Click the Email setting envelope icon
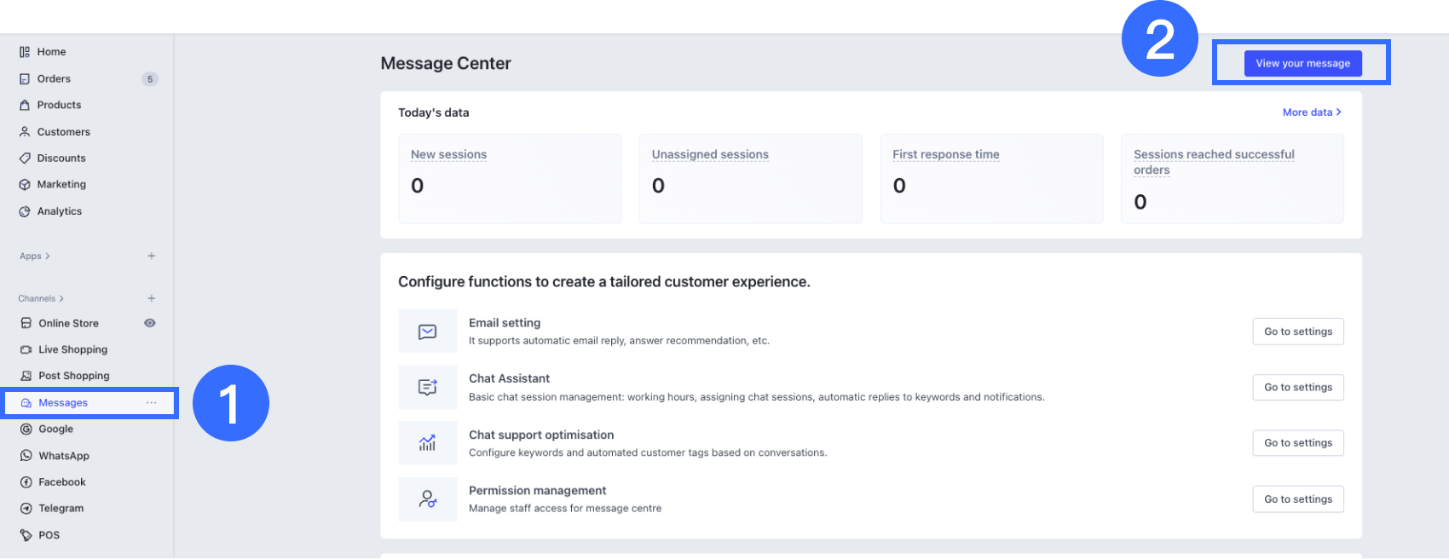The height and width of the screenshot is (559, 1449). click(x=428, y=331)
